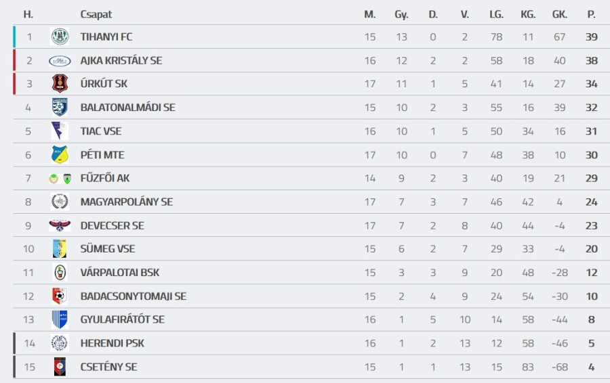Image resolution: width=610 pixels, height=383 pixels.
Task: Sort by the GK. goal difference header
Action: pos(559,14)
